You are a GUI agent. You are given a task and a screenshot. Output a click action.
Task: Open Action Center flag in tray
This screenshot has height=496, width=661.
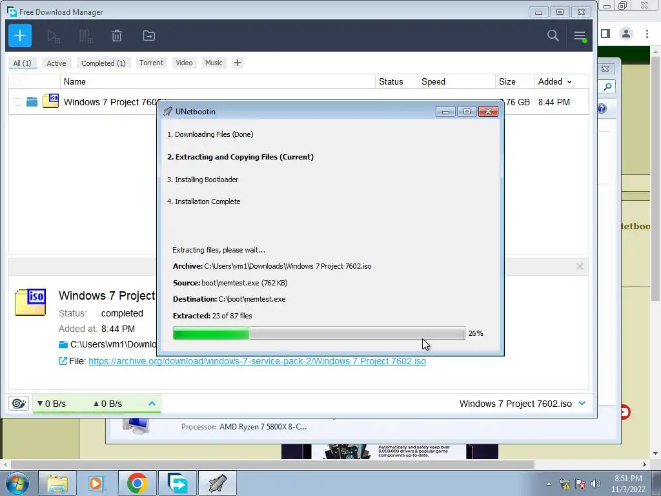click(x=580, y=484)
